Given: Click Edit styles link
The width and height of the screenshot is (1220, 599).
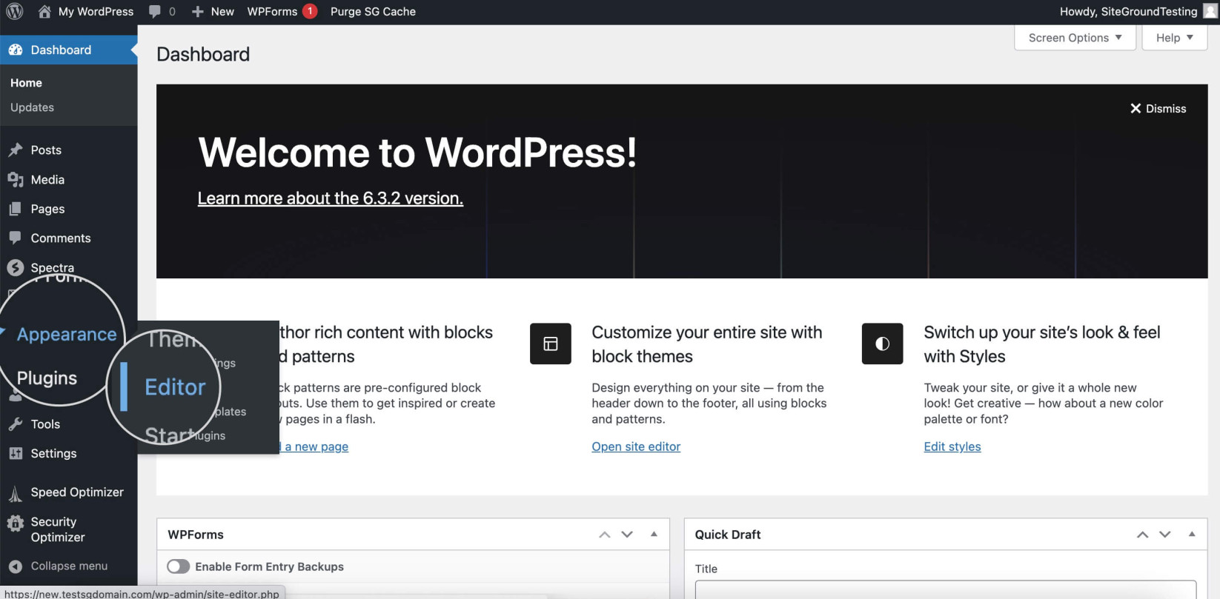Looking at the screenshot, I should (952, 446).
